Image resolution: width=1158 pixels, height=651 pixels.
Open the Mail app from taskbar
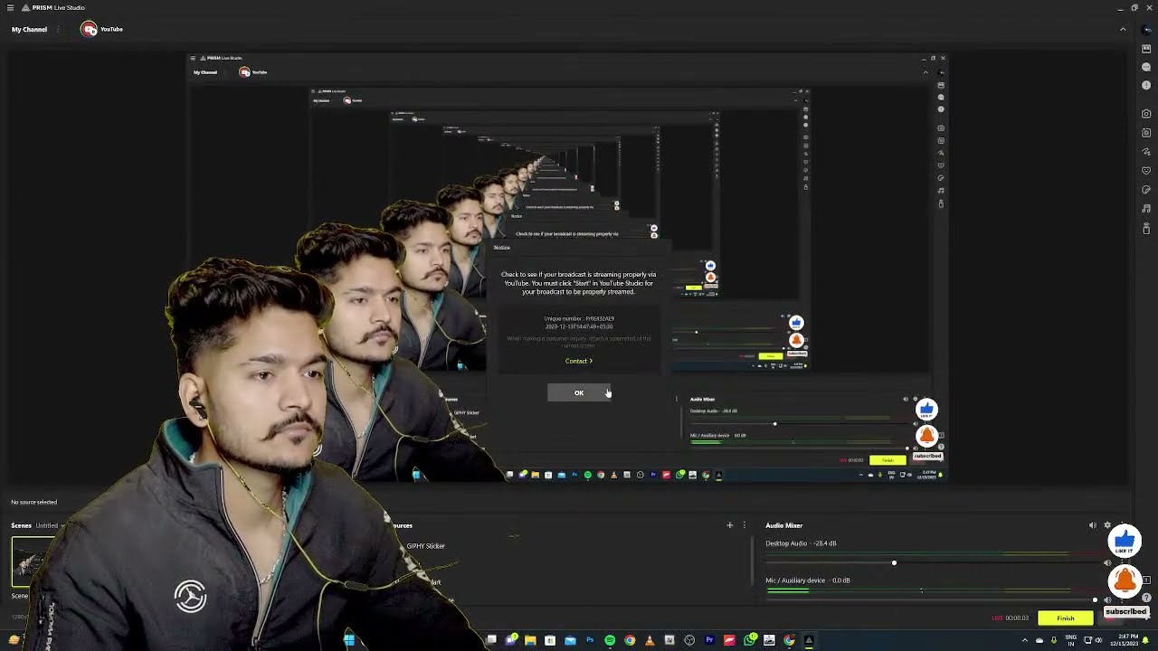coord(570,640)
